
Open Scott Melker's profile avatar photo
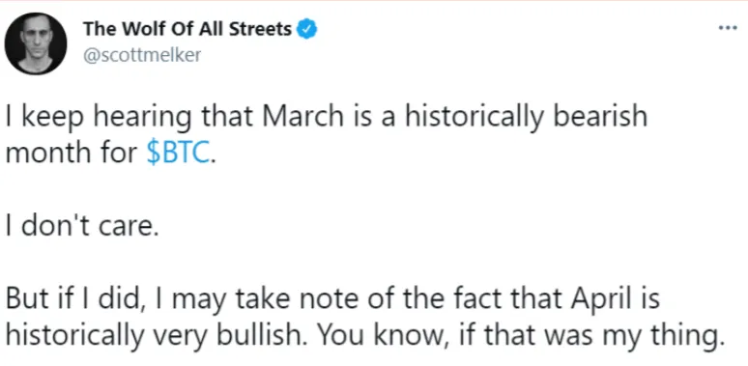(36, 43)
